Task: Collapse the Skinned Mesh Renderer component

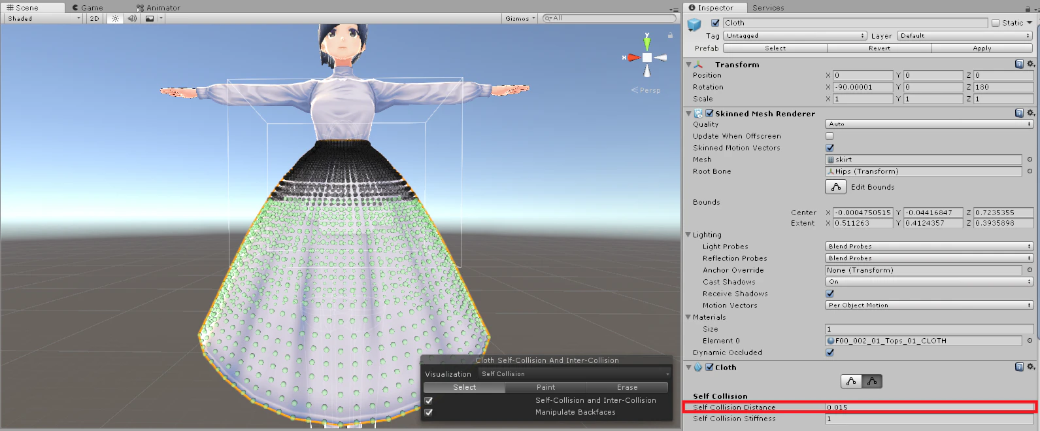Action: pyautogui.click(x=688, y=114)
